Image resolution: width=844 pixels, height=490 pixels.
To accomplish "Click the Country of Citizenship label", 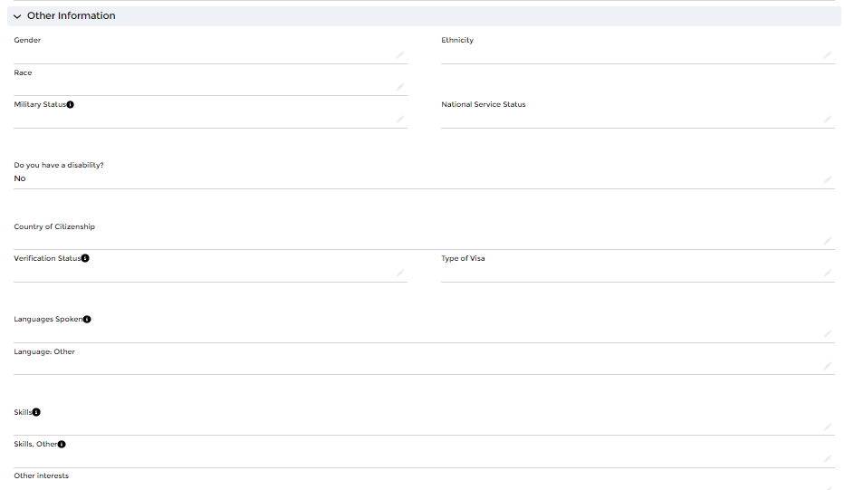I will coord(54,226).
